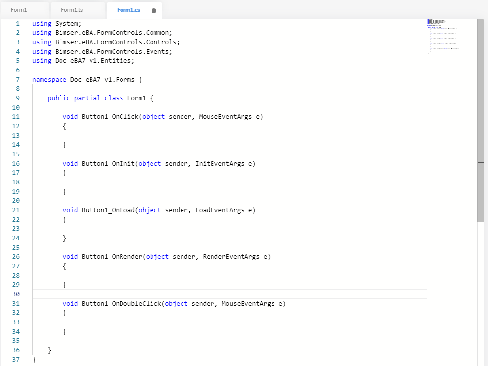
Task: Click the Button1_OnDoubleClick method name
Action: [x=121, y=304]
